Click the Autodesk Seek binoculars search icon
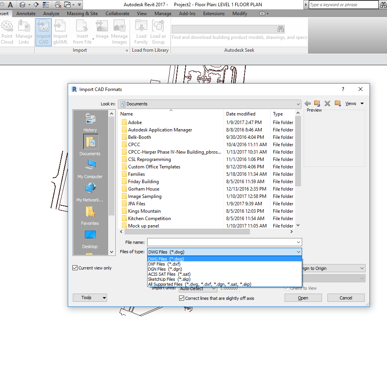 (281, 29)
